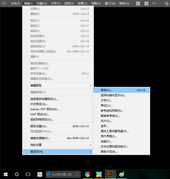Click the browser e icon in search box
The height and width of the screenshot is (179, 170).
coord(49,174)
